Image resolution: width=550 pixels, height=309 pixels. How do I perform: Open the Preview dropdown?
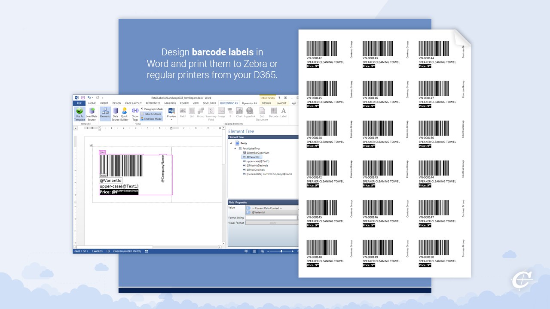tap(171, 113)
